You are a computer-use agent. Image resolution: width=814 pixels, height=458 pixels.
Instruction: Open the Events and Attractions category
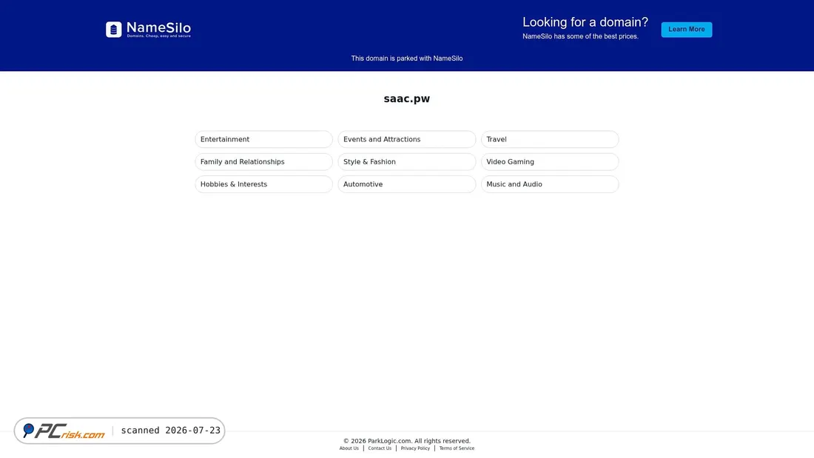[x=406, y=139]
